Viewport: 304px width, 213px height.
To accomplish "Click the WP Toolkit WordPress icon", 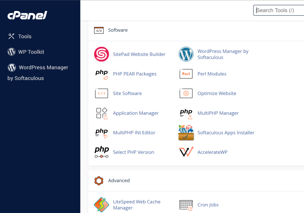I will coord(12,52).
